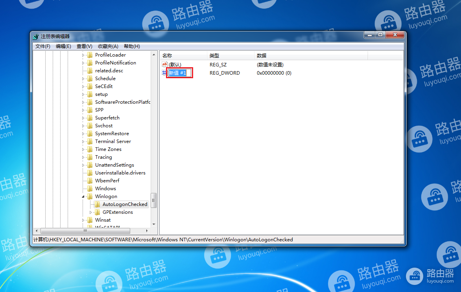Screen dimensions: 461x292
Task: Collapse the Winlogon key
Action: pyautogui.click(x=83, y=197)
